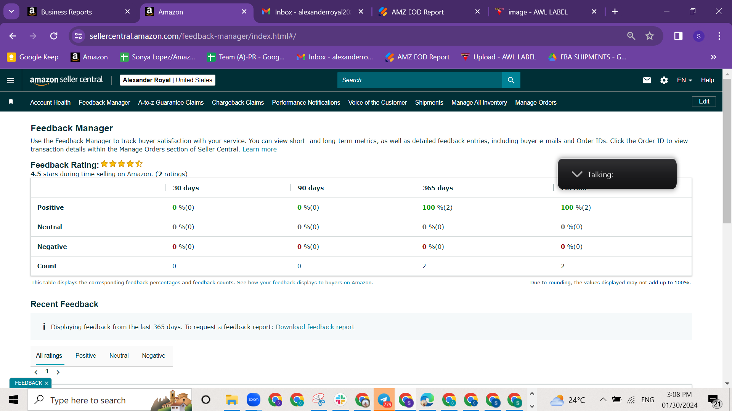Screen dimensions: 732x411
Task: Open Account Health in navigation bar
Action: point(50,103)
